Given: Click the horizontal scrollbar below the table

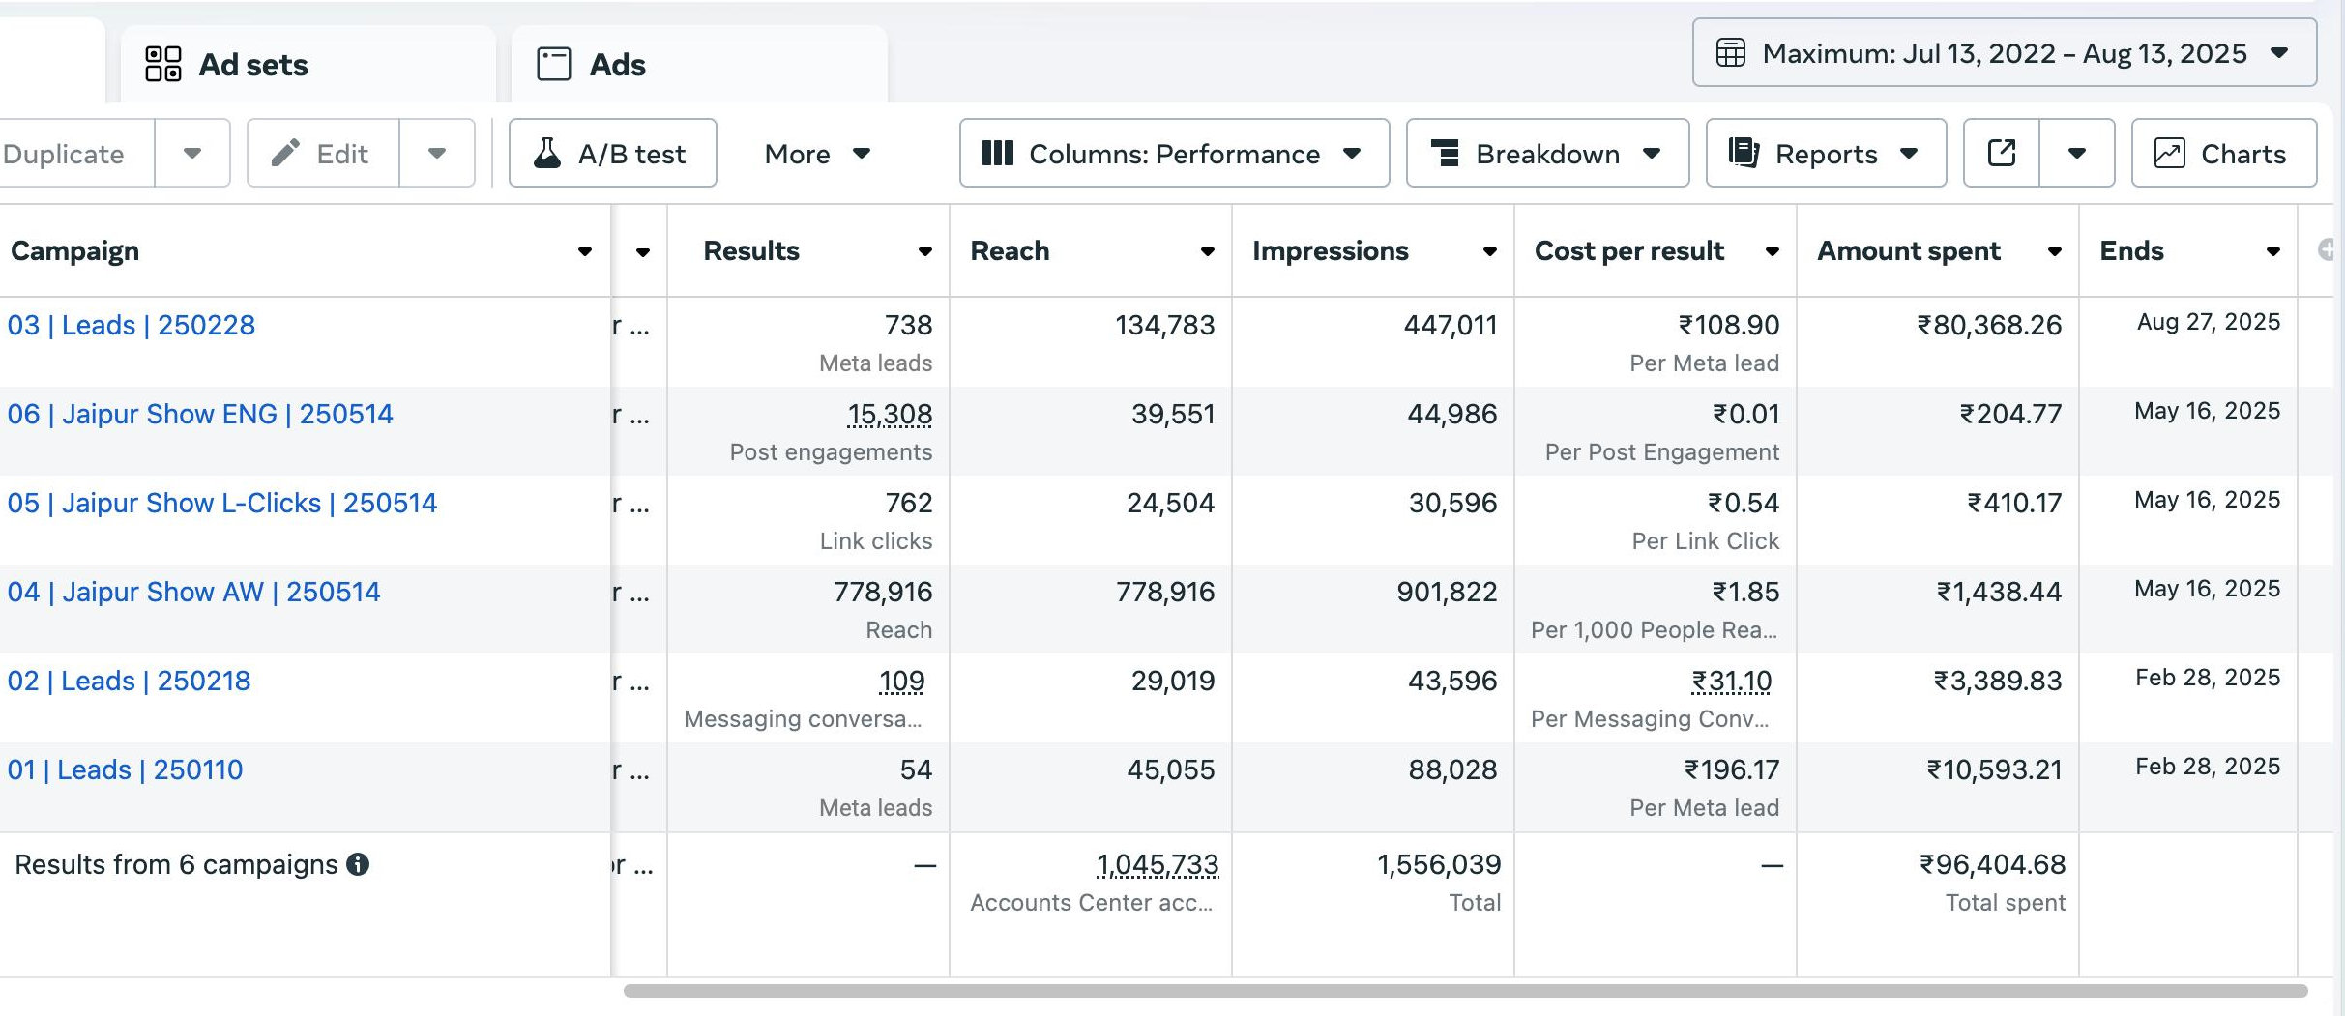Looking at the screenshot, I should click(x=1464, y=991).
